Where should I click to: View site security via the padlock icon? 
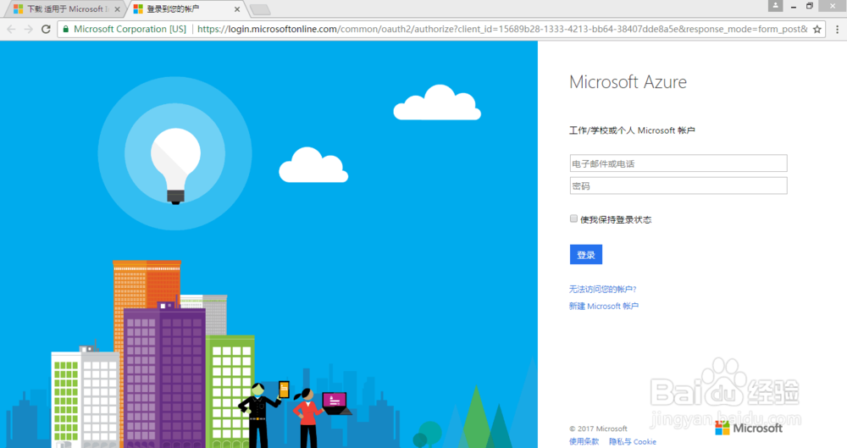[66, 29]
